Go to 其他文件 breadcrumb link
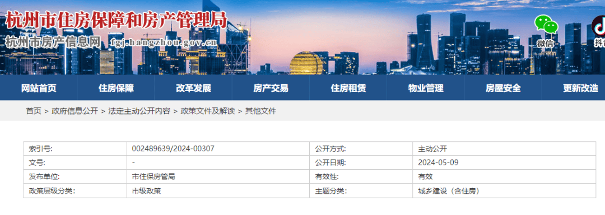The width and height of the screenshot is (605, 215). click(x=261, y=111)
